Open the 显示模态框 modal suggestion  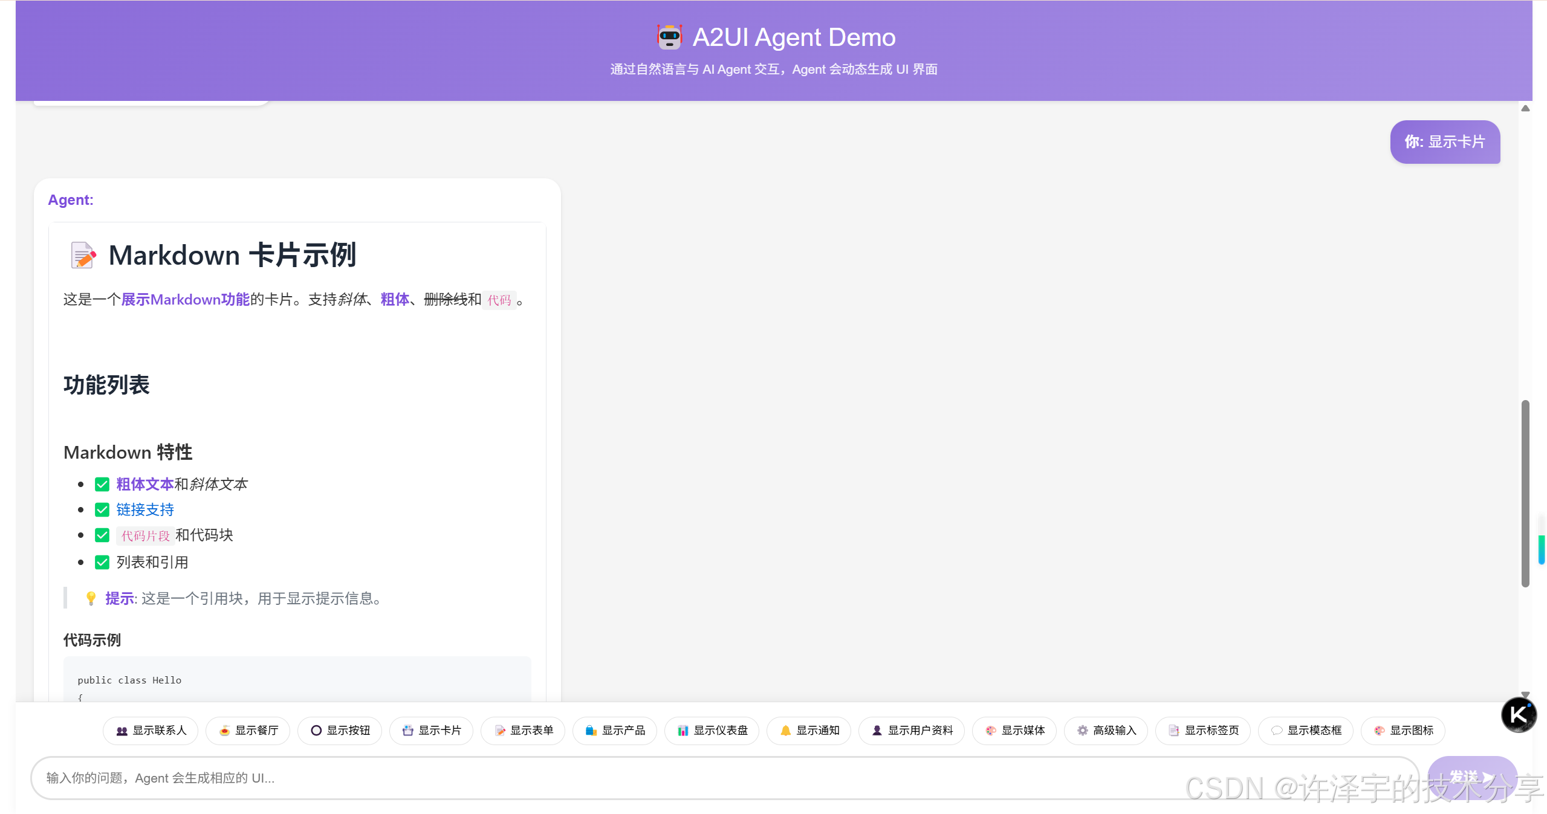tap(1306, 731)
